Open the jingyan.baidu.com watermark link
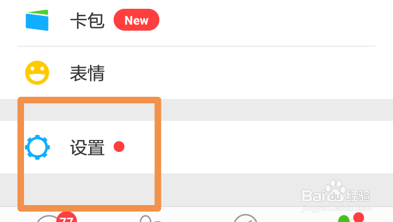Image resolution: width=393 pixels, height=222 pixels. [336, 208]
